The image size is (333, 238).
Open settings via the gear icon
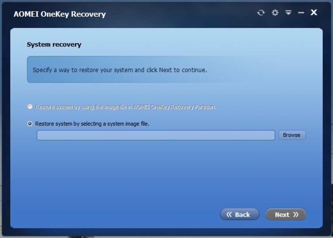(275, 13)
